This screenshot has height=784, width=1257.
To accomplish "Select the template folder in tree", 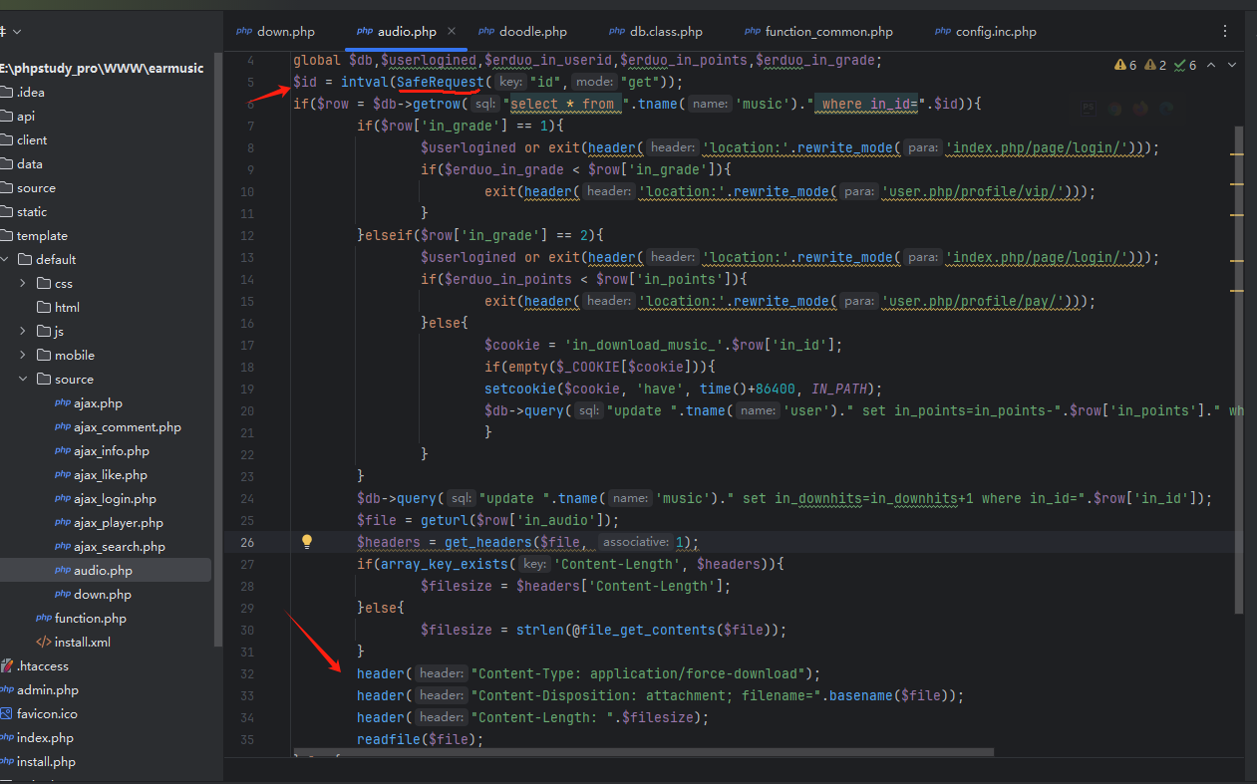I will click(x=42, y=235).
